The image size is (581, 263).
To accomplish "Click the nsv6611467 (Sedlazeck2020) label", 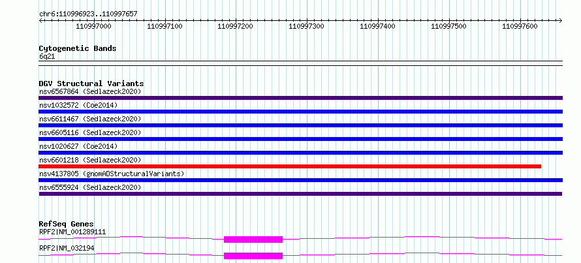I will pyautogui.click(x=90, y=119).
